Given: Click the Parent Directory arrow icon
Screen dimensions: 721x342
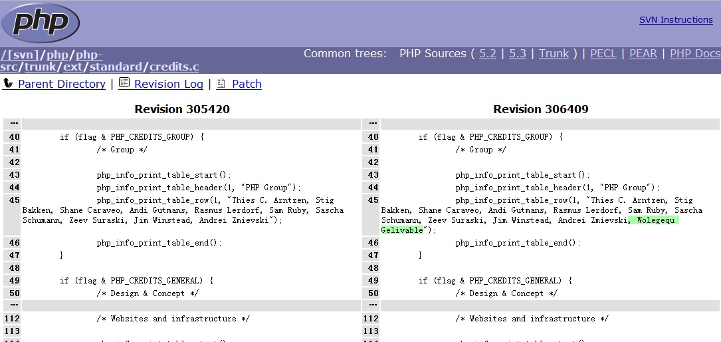Looking at the screenshot, I should (x=8, y=84).
